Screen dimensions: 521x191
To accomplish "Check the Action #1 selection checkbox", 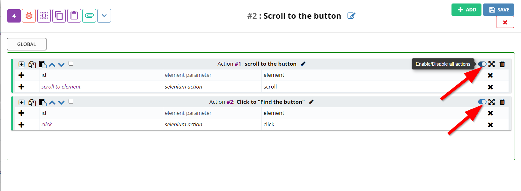I will pos(71,63).
